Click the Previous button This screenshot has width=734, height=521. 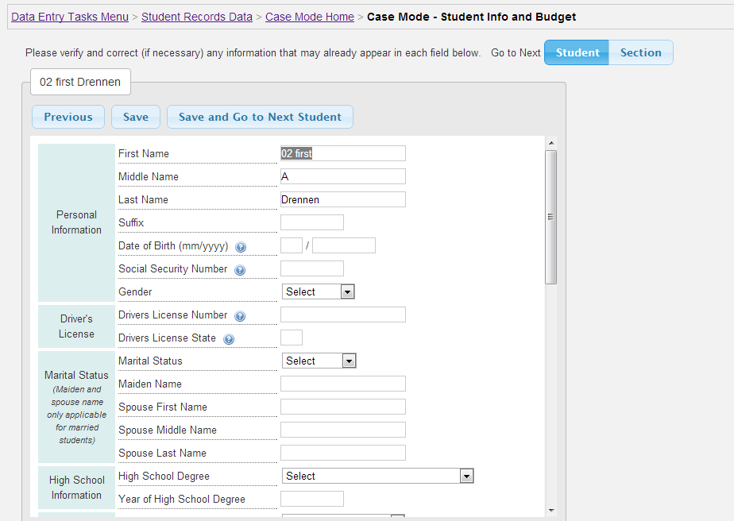coord(68,117)
